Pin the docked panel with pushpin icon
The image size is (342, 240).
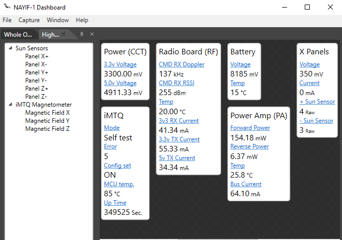(x=82, y=34)
